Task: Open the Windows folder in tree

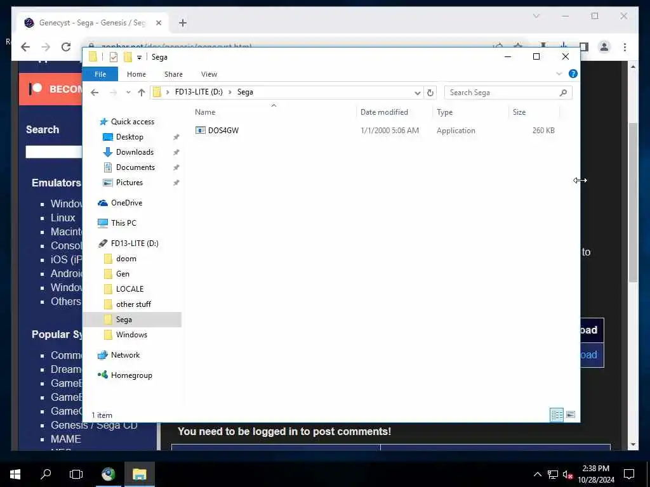Action: point(131,335)
